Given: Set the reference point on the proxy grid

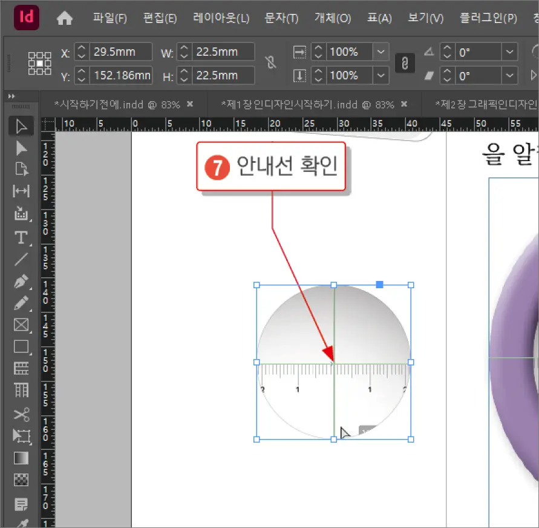Looking at the screenshot, I should pos(39,63).
